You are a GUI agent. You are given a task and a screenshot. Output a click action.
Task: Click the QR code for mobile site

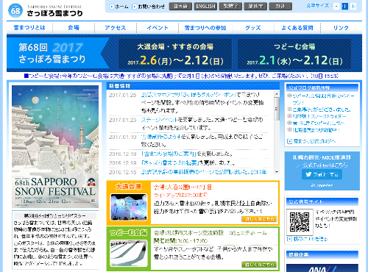tap(300, 222)
